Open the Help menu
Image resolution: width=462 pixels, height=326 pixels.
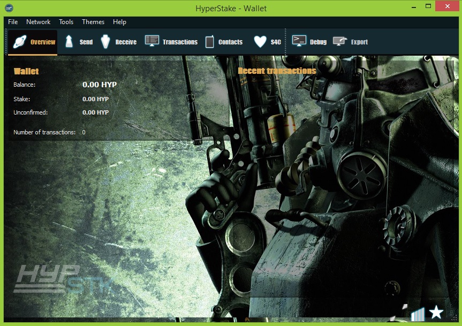point(119,22)
